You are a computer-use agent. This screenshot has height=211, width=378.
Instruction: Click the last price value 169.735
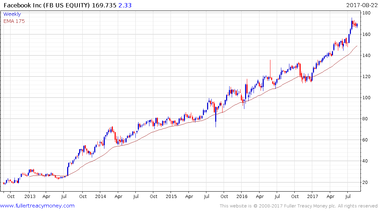click(104, 5)
